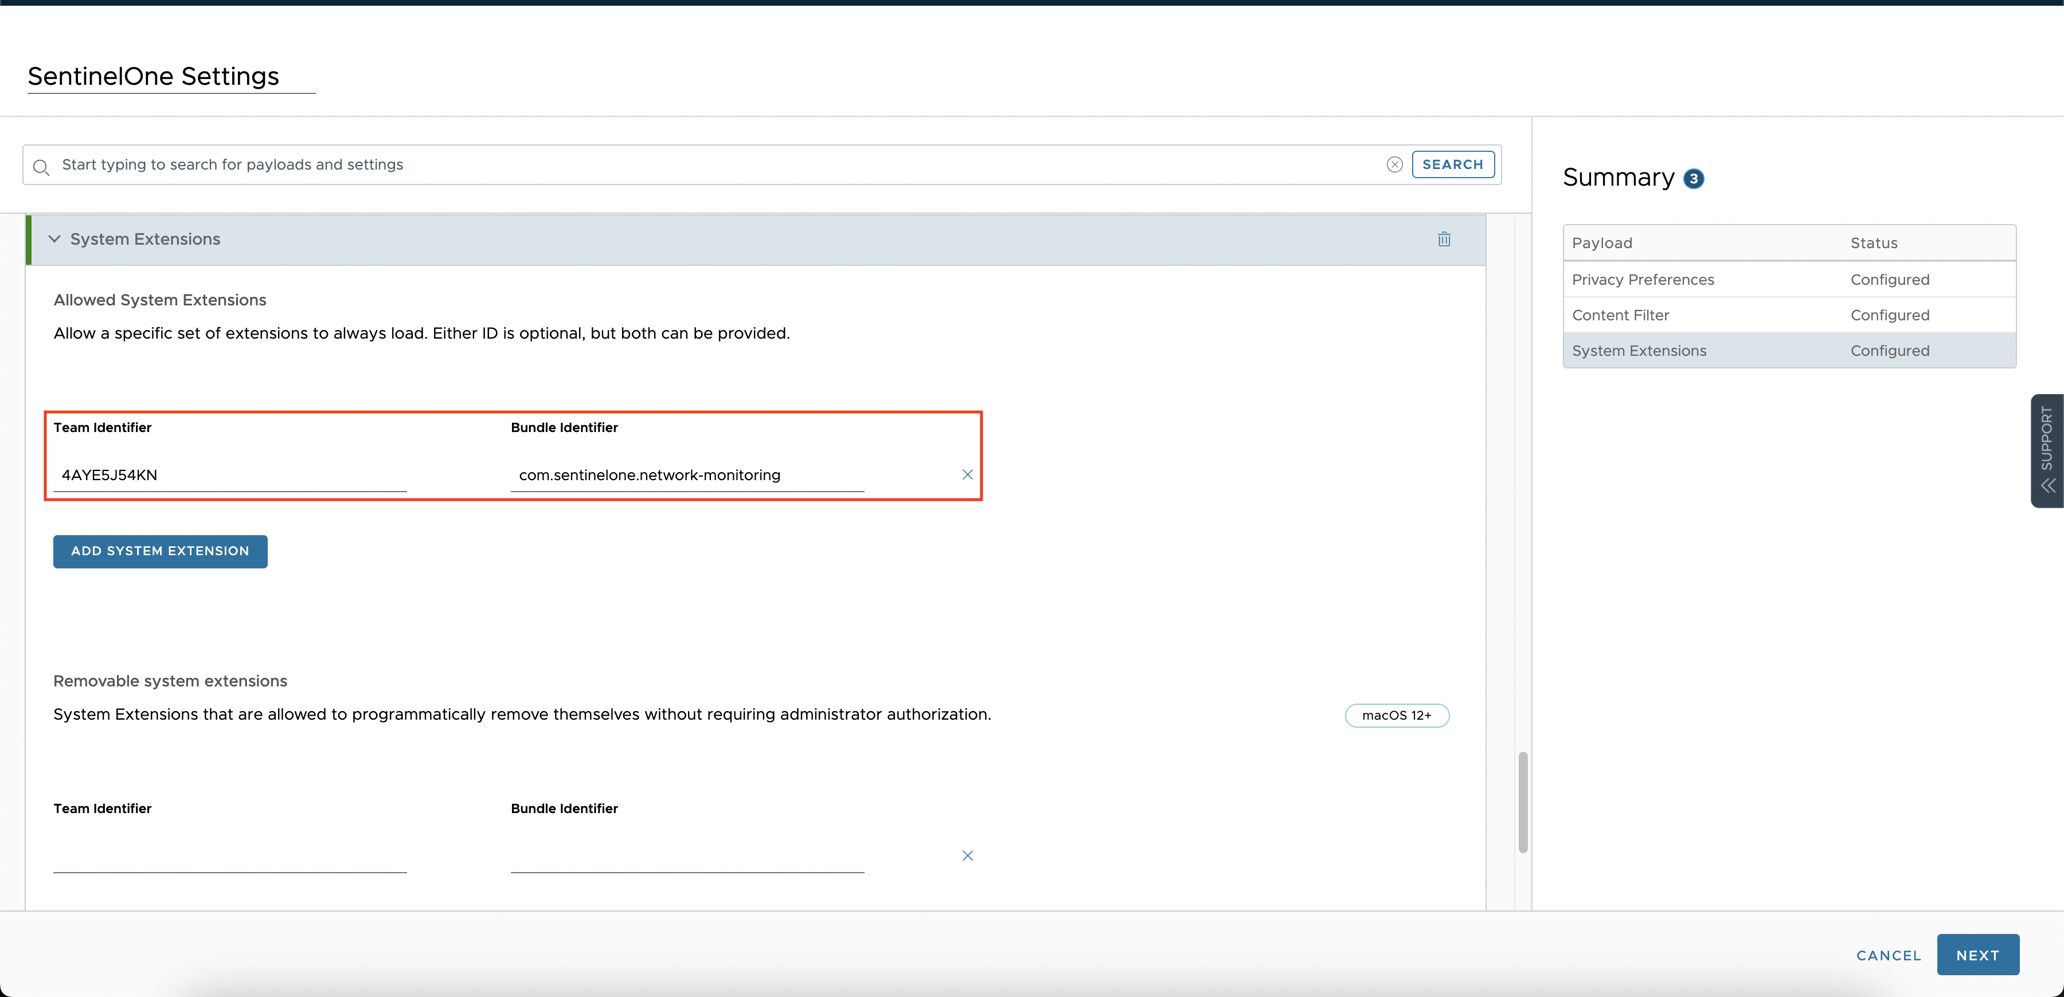Expand the SUPPORT side panel arrows
2064x997 pixels.
tap(2048, 485)
